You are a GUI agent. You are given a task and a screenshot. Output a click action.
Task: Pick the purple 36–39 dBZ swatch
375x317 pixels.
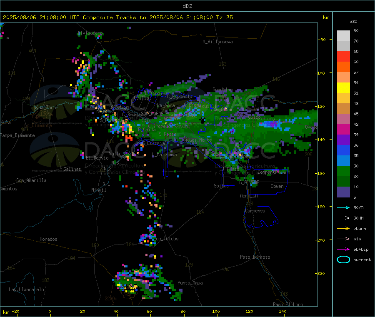[343, 140]
